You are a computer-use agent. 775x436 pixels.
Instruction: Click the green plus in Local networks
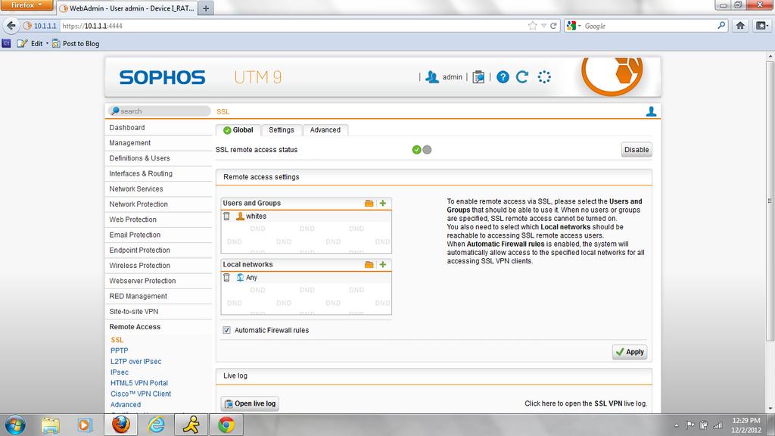pyautogui.click(x=383, y=264)
